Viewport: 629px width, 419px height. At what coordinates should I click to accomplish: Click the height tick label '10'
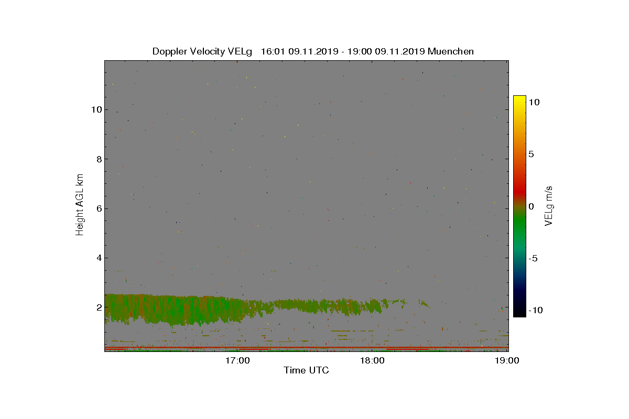[96, 110]
